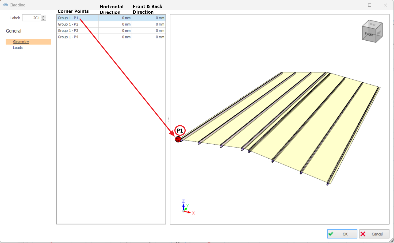This screenshot has height=243, width=394.
Task: Select the red P1 corner sphere in 3D view
Action: 178,139
